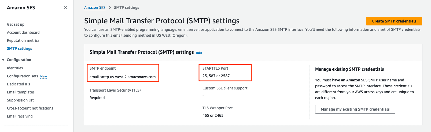
Task: Open Suppression list page
Action: click(x=20, y=100)
